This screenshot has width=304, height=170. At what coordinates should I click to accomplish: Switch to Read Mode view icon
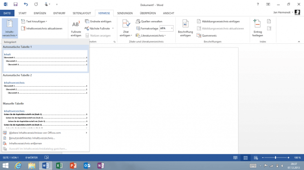coord(235,158)
